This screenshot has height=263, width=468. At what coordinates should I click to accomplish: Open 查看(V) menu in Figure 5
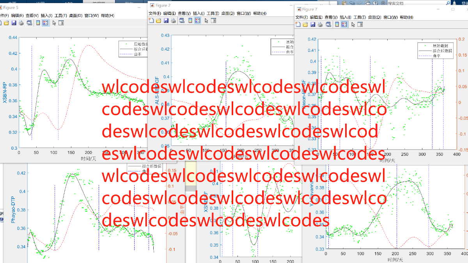click(32, 16)
